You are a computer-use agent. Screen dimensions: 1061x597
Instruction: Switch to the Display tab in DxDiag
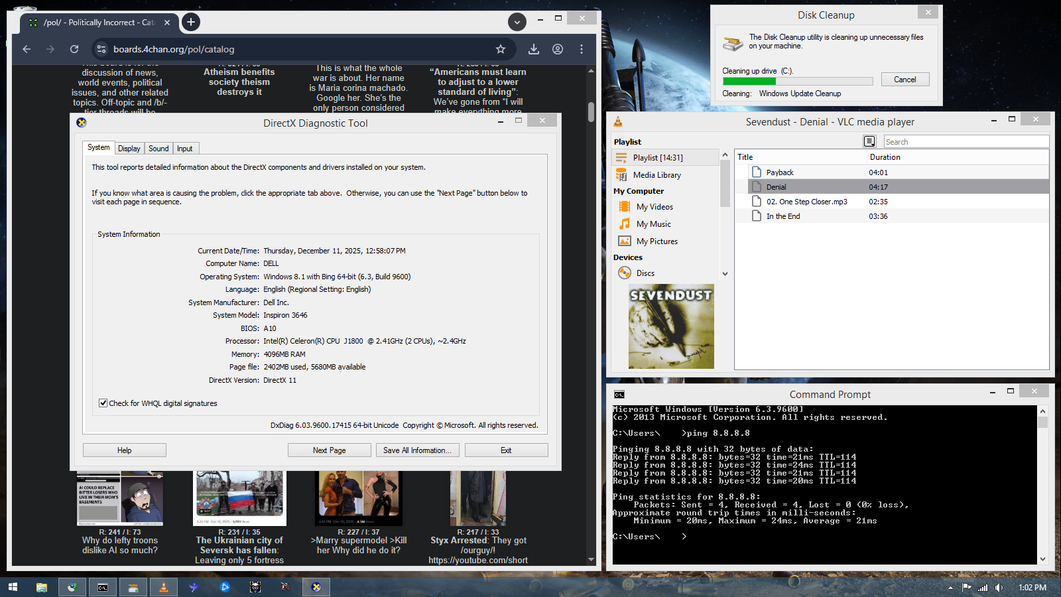click(129, 149)
